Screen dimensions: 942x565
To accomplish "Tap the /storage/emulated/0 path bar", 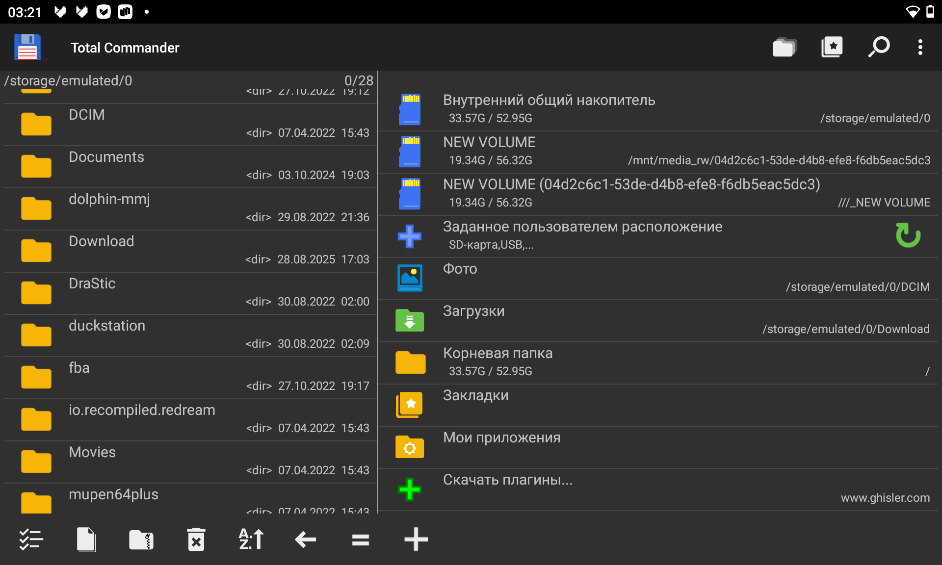I will (69, 80).
